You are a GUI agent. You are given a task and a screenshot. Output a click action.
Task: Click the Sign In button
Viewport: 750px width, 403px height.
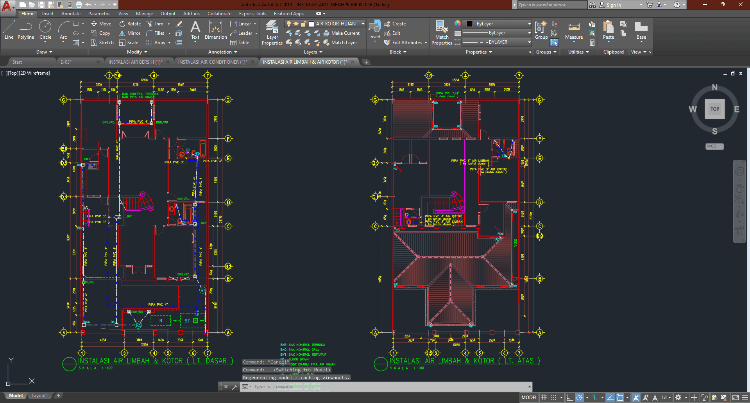614,5
